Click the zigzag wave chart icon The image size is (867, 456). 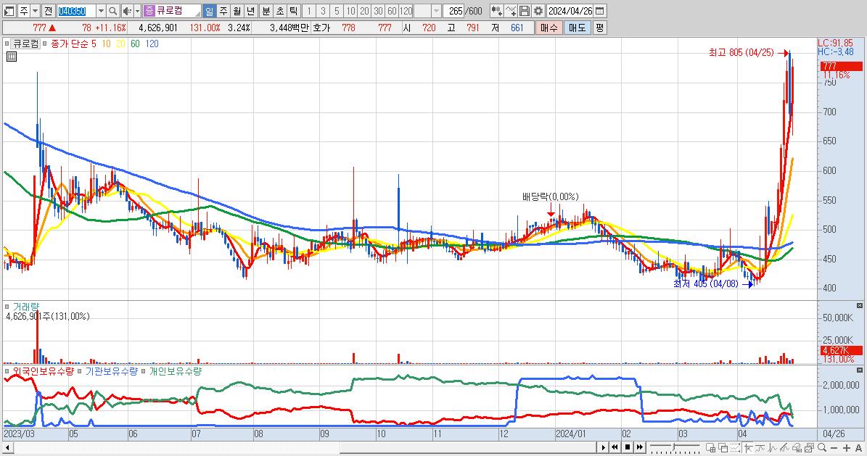pyautogui.click(x=773, y=447)
